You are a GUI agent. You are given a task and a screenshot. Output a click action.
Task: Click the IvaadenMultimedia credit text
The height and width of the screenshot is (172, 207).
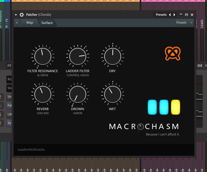click(x=31, y=150)
